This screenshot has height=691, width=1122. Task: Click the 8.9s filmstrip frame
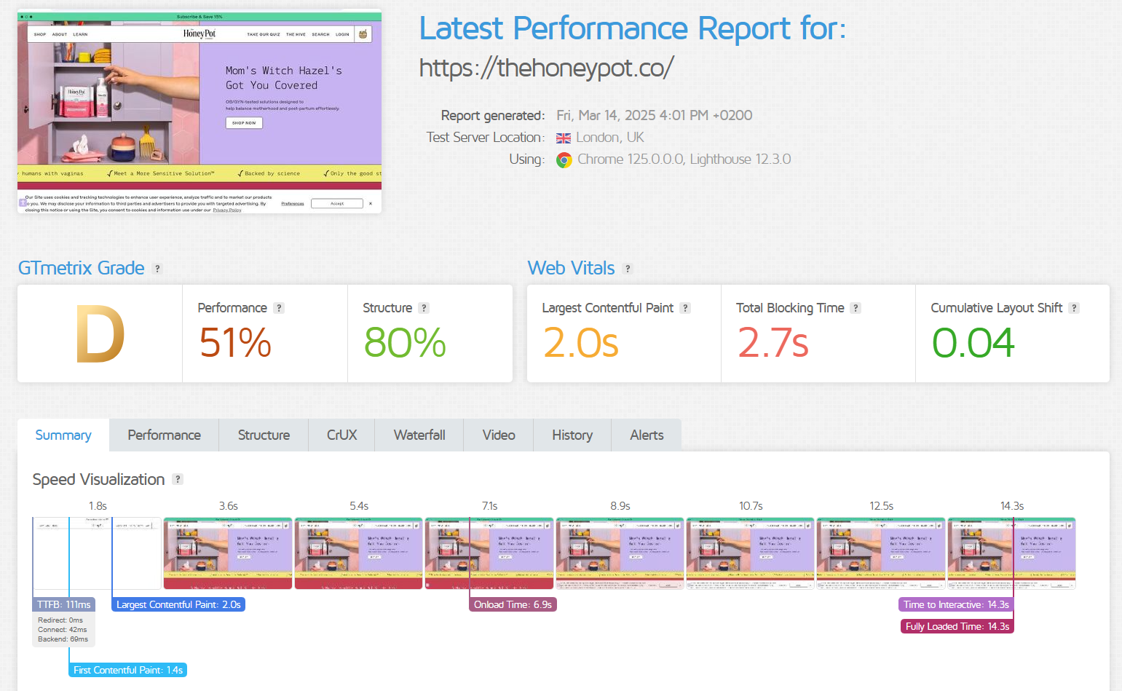pos(620,553)
